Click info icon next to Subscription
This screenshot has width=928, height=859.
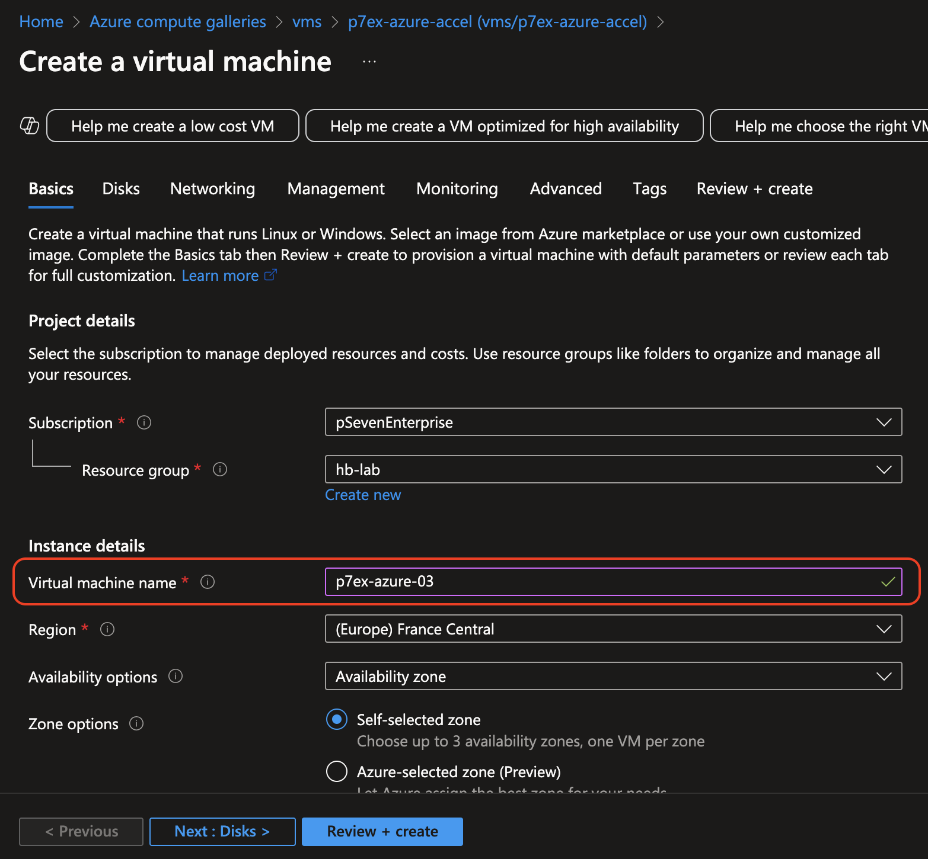coord(144,422)
